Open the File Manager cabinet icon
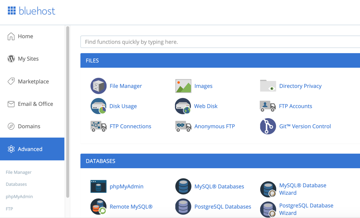 click(x=98, y=86)
